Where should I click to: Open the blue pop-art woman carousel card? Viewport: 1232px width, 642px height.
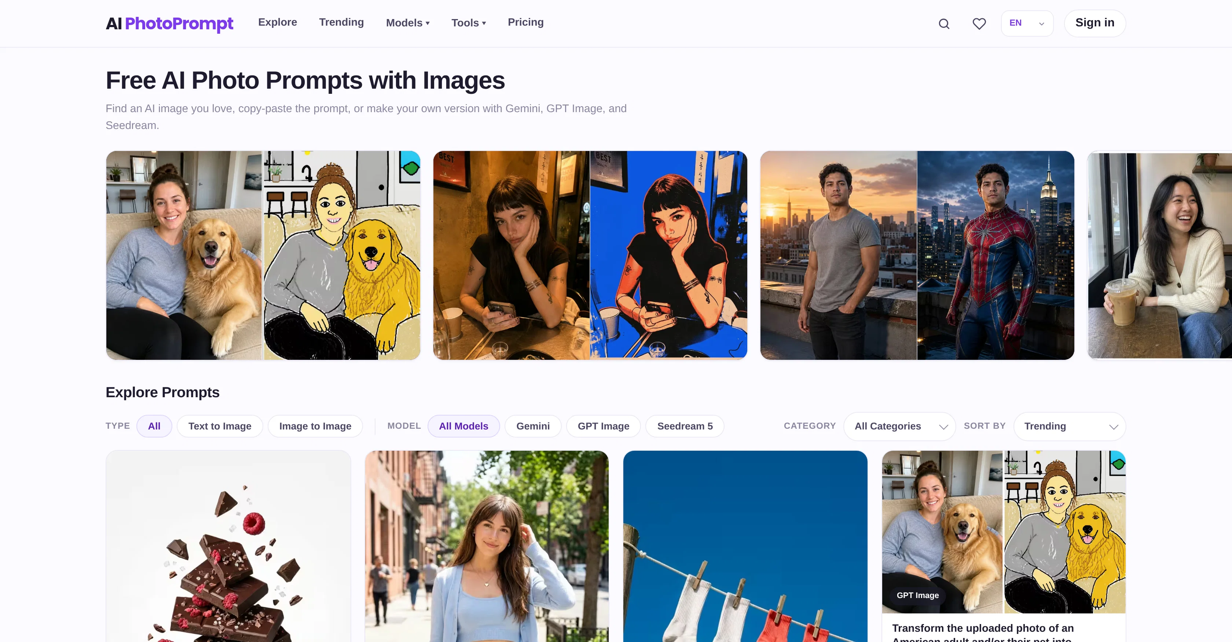pyautogui.click(x=590, y=255)
